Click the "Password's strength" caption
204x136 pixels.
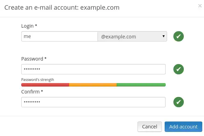(x=38, y=80)
